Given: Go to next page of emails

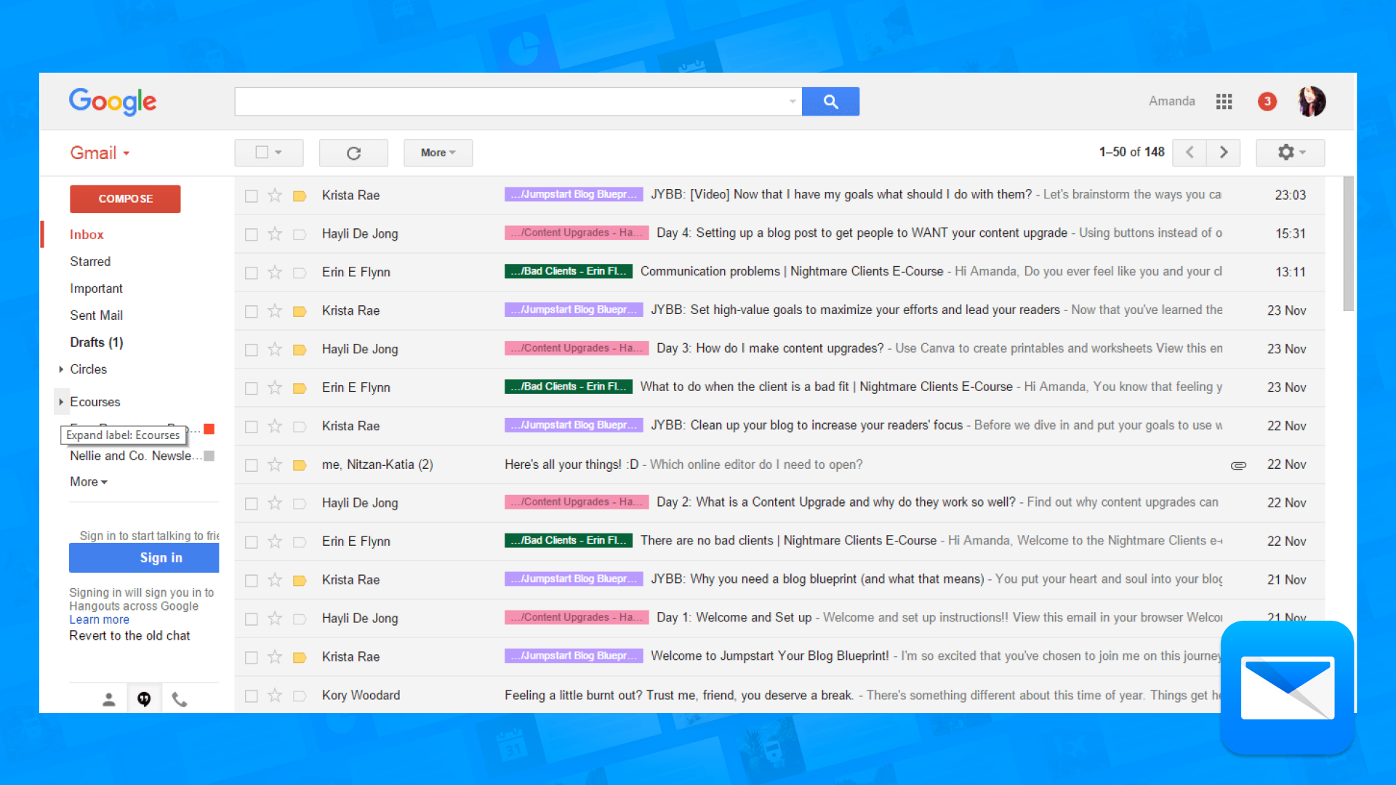Looking at the screenshot, I should pyautogui.click(x=1224, y=153).
